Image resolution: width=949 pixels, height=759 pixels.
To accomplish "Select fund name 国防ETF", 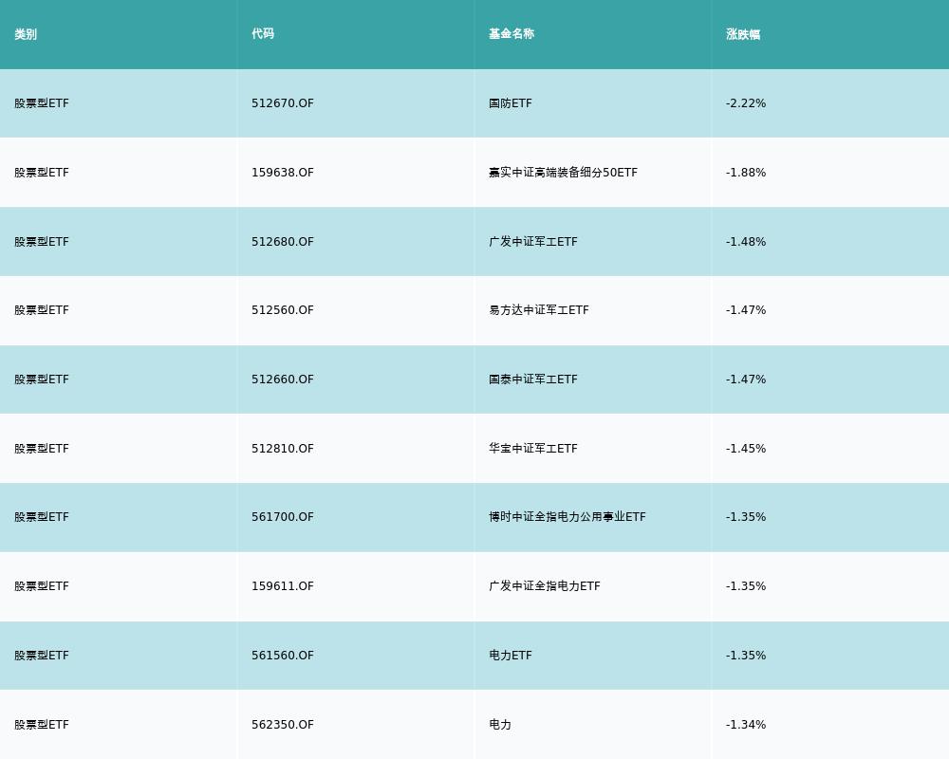I will coord(511,103).
